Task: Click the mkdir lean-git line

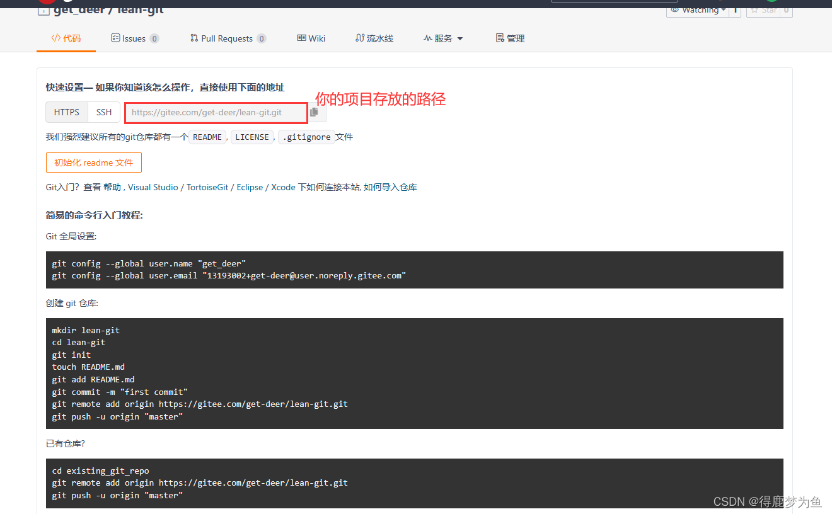Action: click(x=86, y=330)
